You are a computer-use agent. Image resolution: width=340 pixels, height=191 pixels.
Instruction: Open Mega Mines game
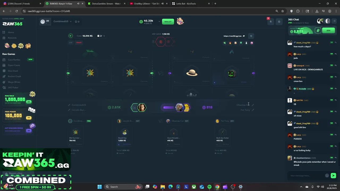(x=14, y=82)
